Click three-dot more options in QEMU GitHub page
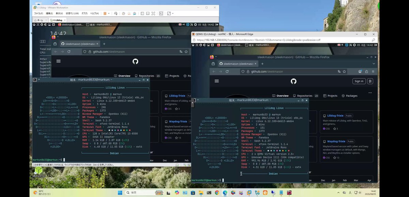The image size is (409, 197). pyautogui.click(x=370, y=93)
